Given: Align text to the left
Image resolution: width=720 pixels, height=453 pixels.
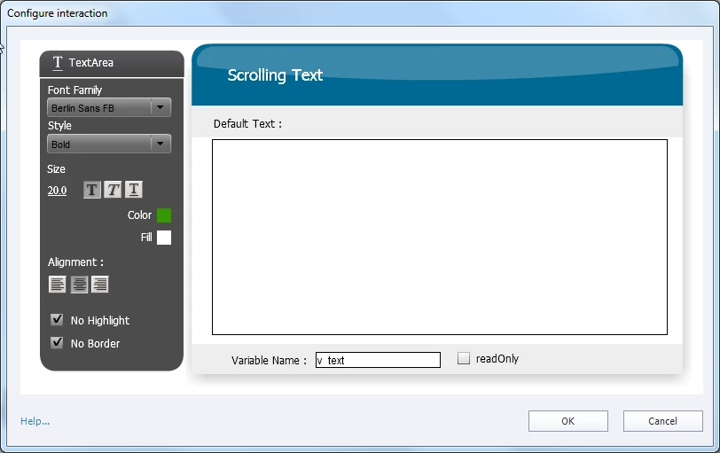Looking at the screenshot, I should [x=58, y=284].
